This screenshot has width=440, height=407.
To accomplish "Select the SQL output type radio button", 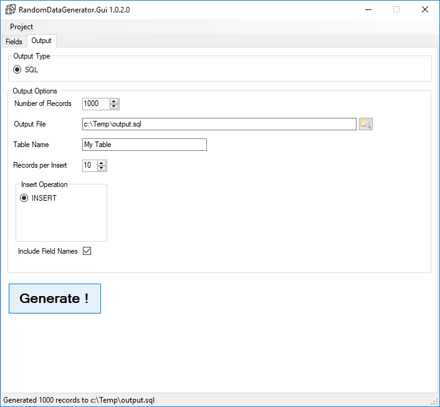I will 17,70.
